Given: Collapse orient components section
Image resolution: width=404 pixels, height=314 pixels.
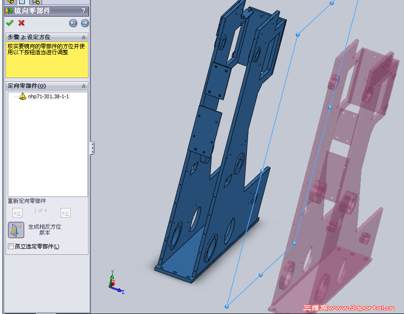Looking at the screenshot, I should pyautogui.click(x=84, y=86).
